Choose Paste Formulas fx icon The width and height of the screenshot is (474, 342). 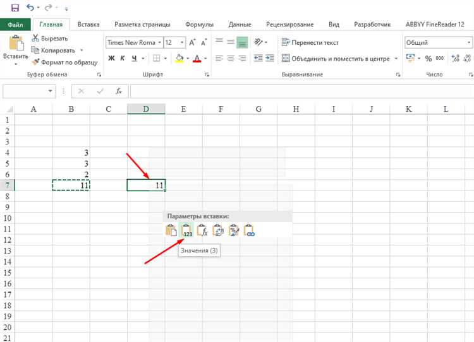202,230
